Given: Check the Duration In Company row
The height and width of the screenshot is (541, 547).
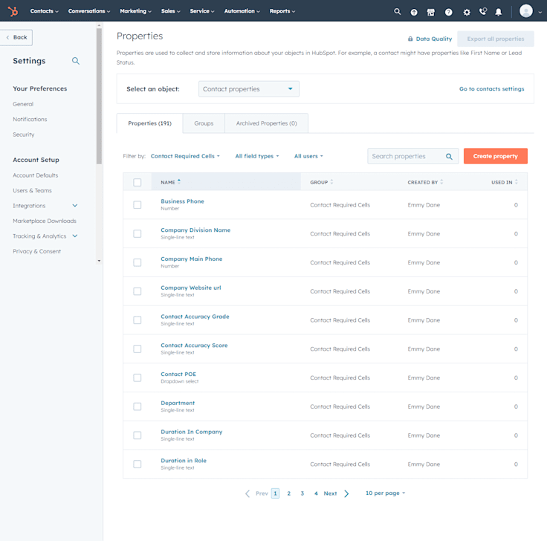Looking at the screenshot, I should coord(137,435).
